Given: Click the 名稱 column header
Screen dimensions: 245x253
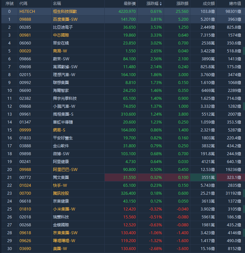Looking at the screenshot, I should pyautogui.click(x=57, y=4).
